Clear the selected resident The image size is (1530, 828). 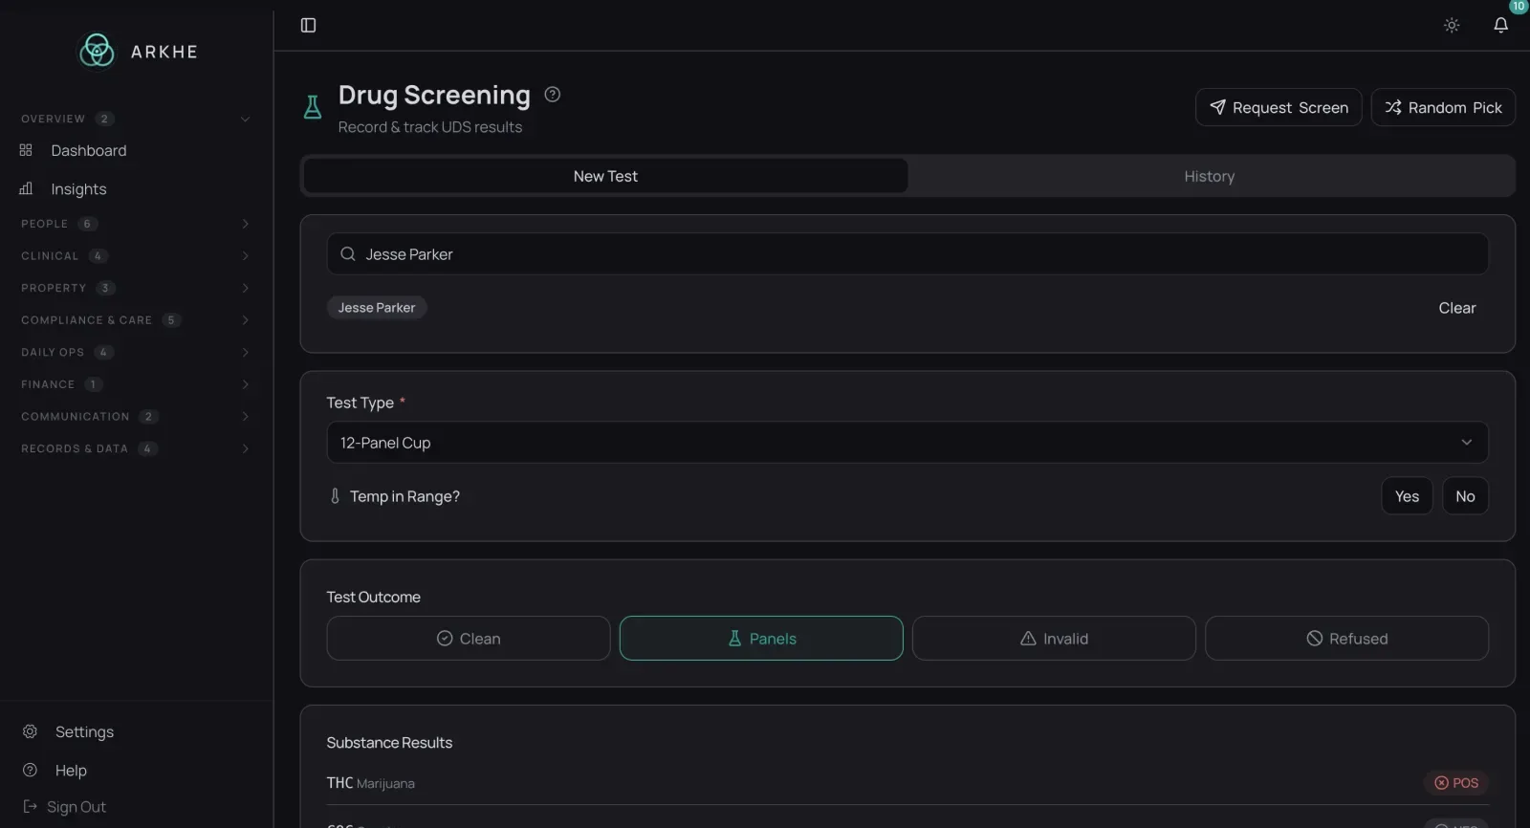(x=1456, y=308)
